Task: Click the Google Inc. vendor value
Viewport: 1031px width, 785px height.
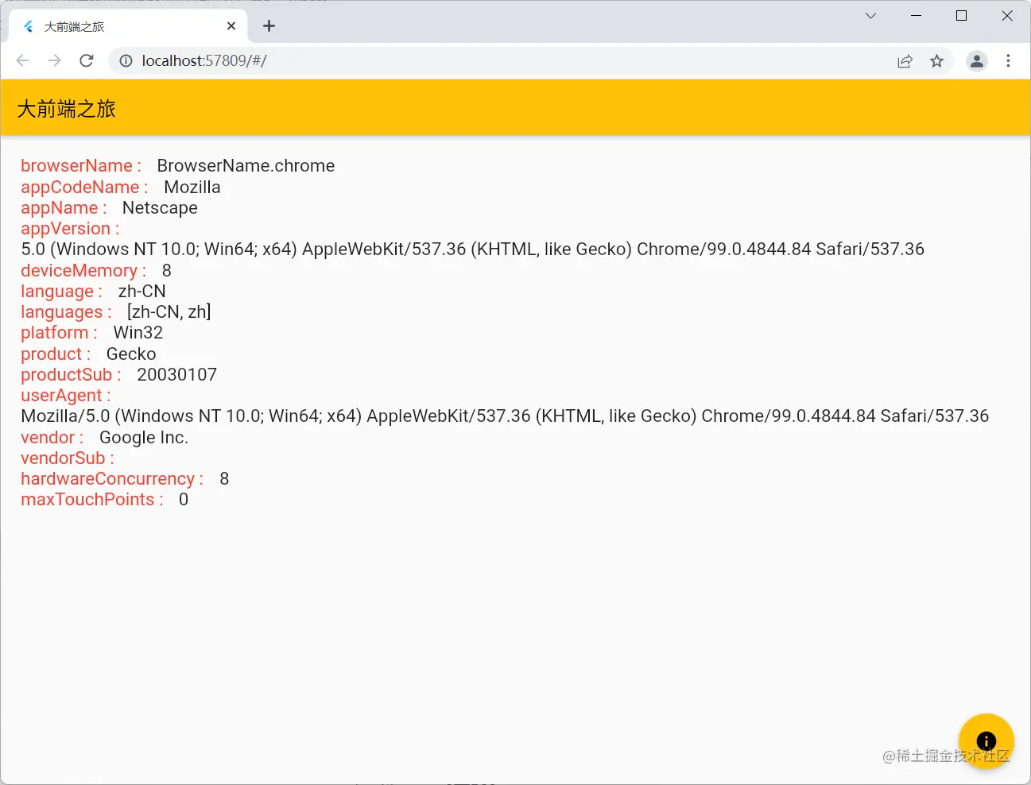Action: (144, 437)
